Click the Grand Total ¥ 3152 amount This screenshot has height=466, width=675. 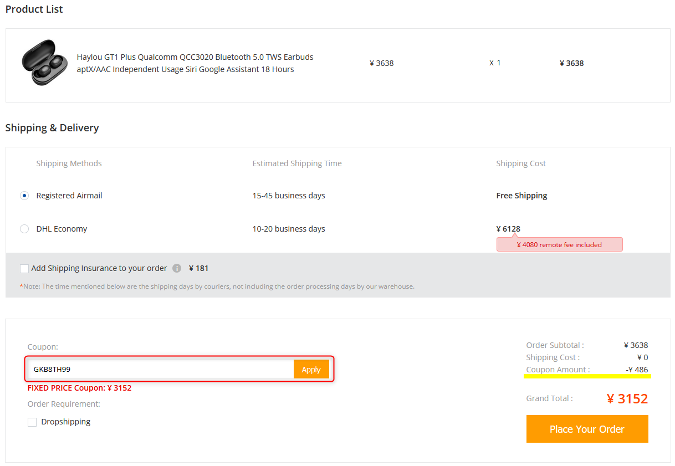tap(627, 398)
